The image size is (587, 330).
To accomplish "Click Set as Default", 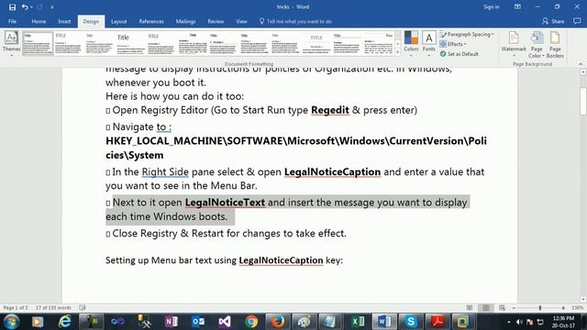I will pos(460,54).
